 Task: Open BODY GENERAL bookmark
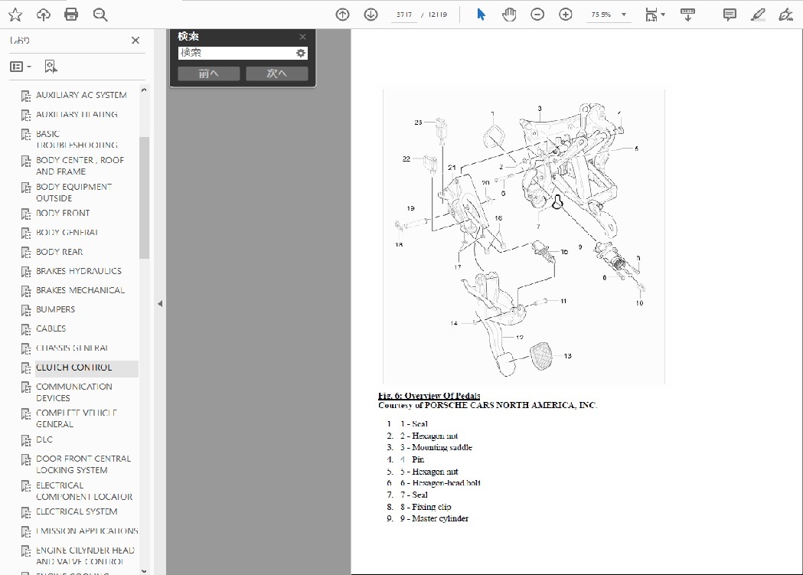[67, 233]
